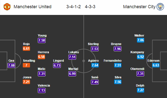
Task: Select Young's 7.58 rating badge
Action: (42, 40)
